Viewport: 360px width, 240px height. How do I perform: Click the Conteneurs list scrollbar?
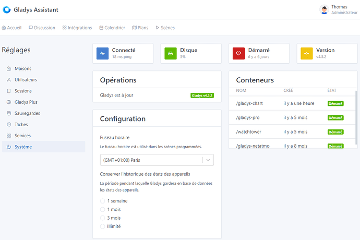pos(356,117)
